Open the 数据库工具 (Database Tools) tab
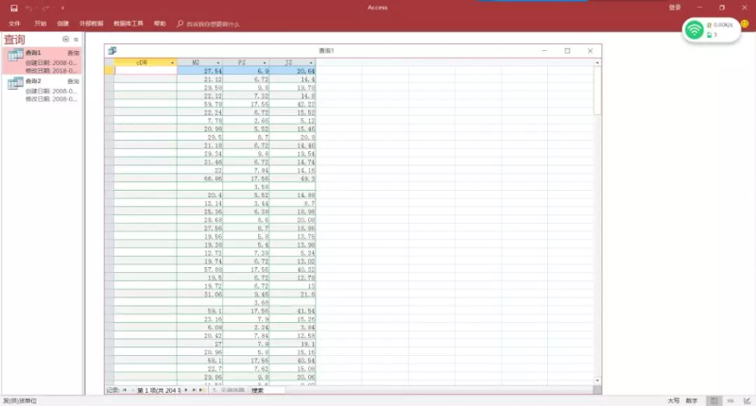 [129, 24]
